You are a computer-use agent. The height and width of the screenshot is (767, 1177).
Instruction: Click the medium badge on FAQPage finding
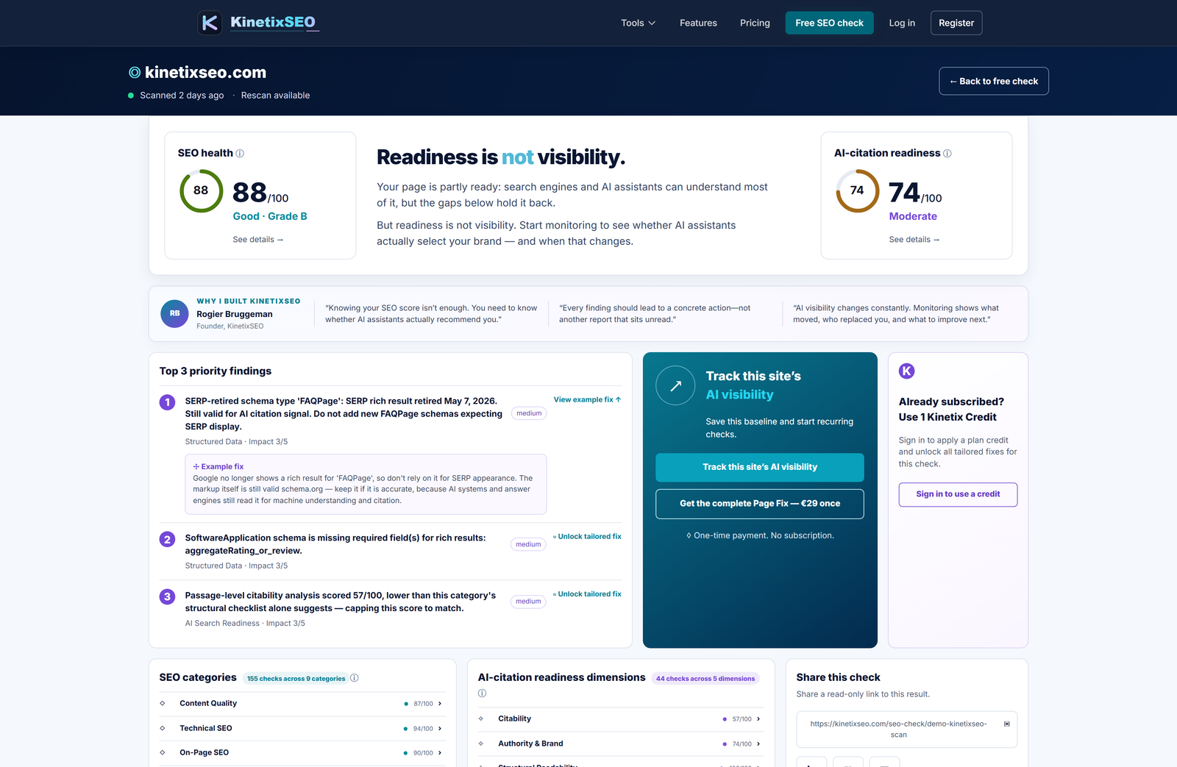(529, 414)
